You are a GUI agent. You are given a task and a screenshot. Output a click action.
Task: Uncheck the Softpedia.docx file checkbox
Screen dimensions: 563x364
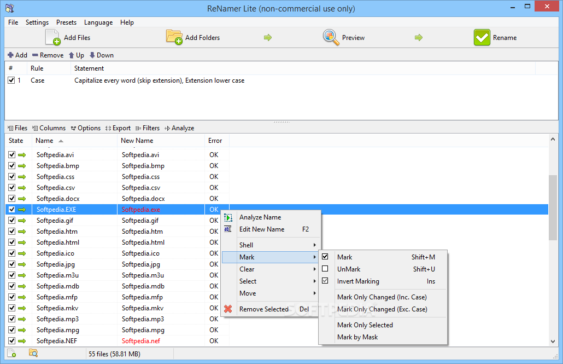coord(12,198)
